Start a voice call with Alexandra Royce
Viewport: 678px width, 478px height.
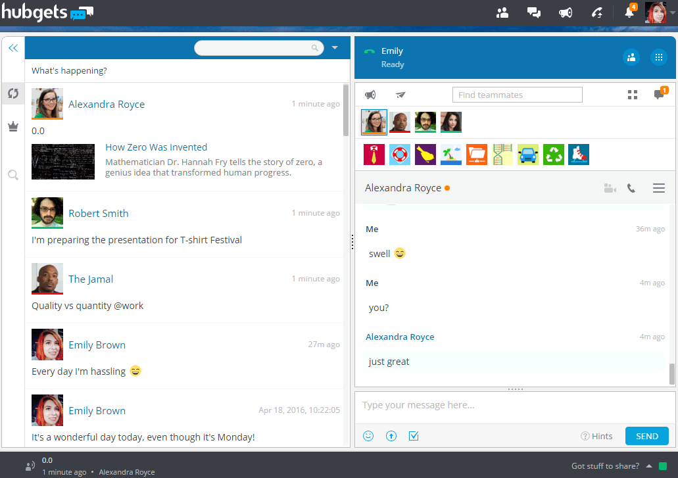pyautogui.click(x=631, y=189)
